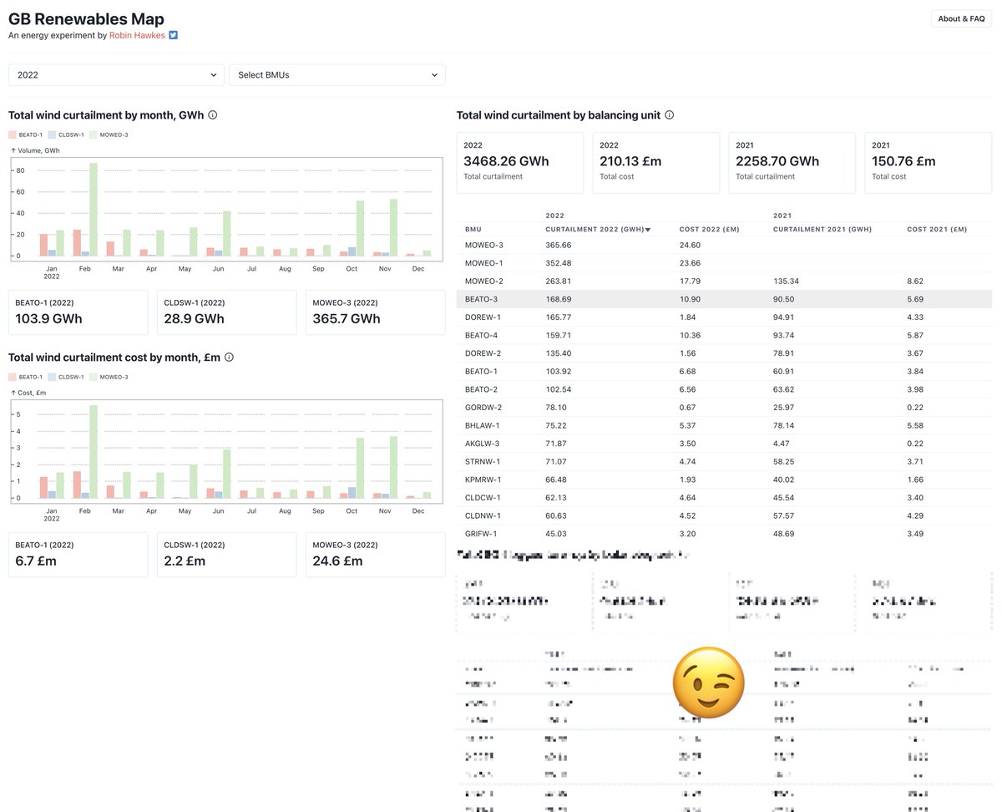
Task: Click the 2258.70 GWh 2021 curtailment card
Action: pyautogui.click(x=792, y=162)
